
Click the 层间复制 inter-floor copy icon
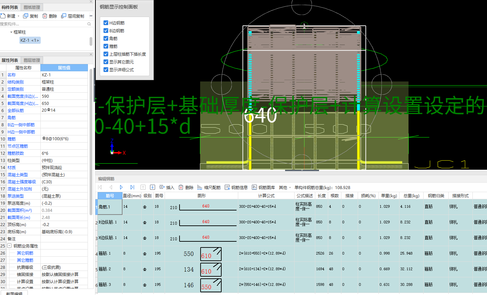tap(63, 16)
